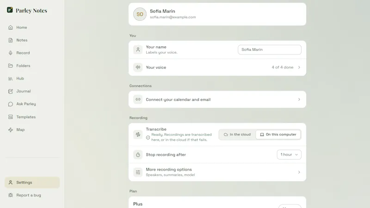370x208 pixels.
Task: Click the Notes document icon
Action: 10,40
